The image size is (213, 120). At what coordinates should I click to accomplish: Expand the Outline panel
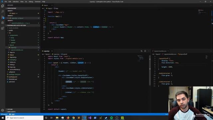23,109
